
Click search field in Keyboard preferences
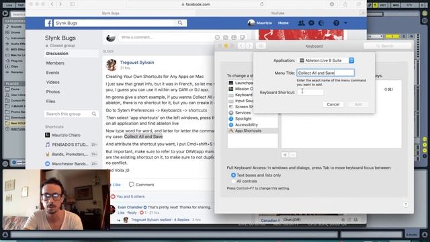[388, 46]
